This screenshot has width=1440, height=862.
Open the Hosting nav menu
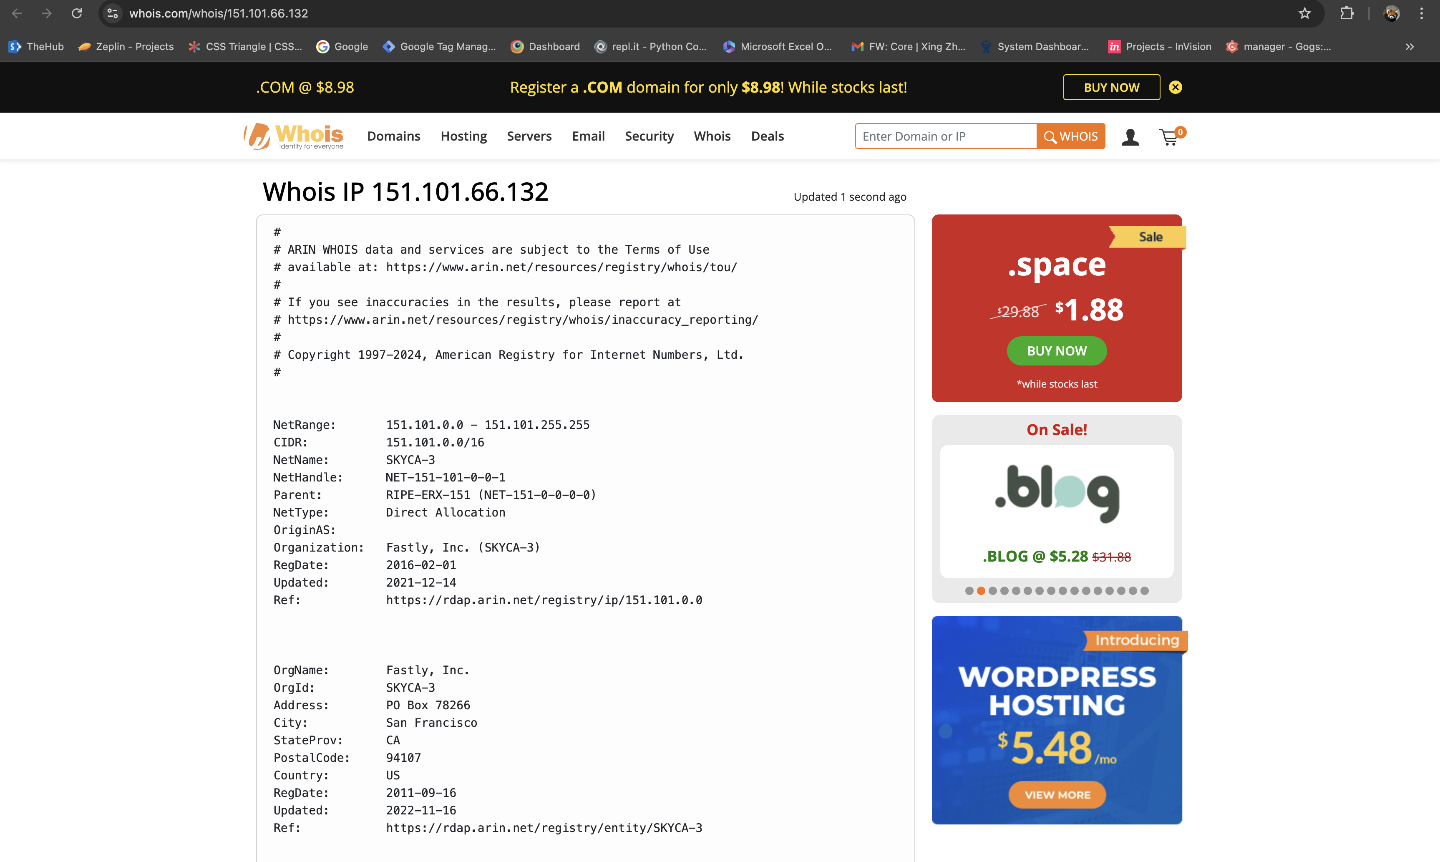[x=463, y=136]
